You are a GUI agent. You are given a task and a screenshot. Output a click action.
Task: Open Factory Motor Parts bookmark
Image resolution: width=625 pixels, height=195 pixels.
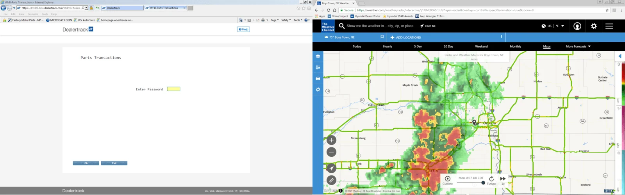[25, 20]
